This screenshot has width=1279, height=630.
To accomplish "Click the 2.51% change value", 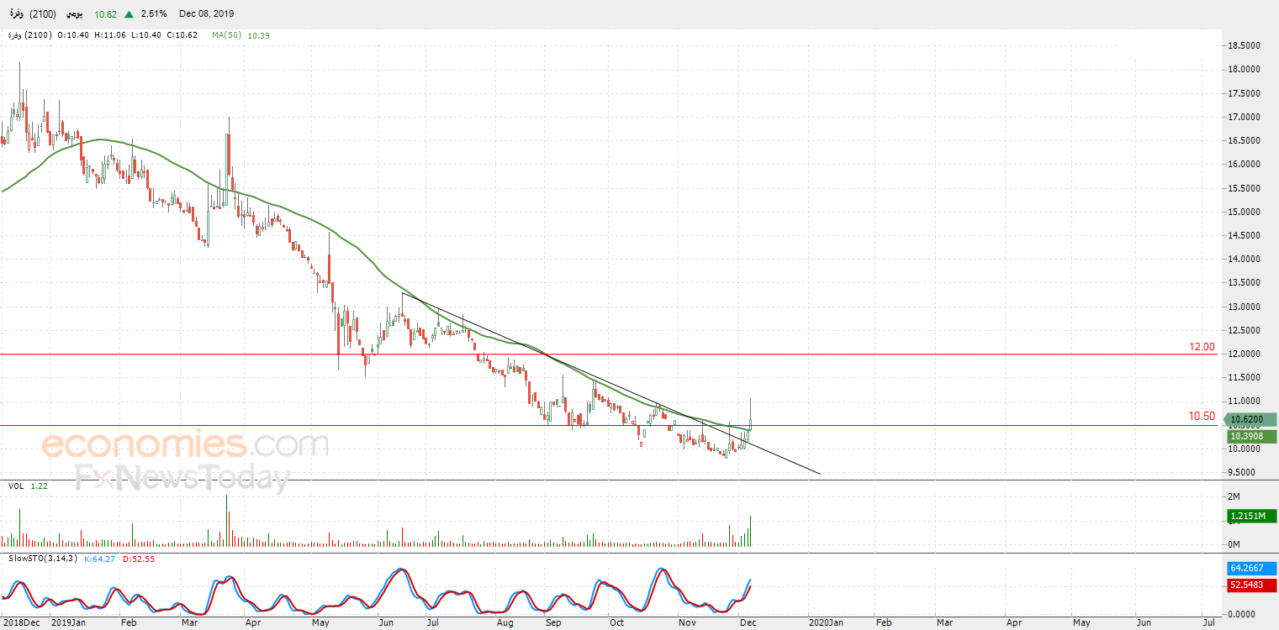I will pyautogui.click(x=153, y=14).
